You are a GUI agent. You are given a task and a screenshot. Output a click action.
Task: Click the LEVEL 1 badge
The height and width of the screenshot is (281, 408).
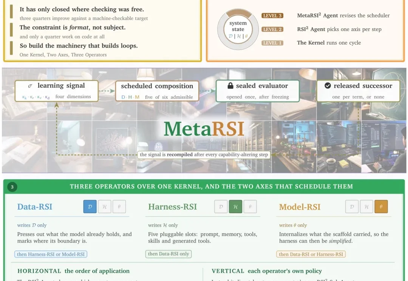(x=272, y=43)
